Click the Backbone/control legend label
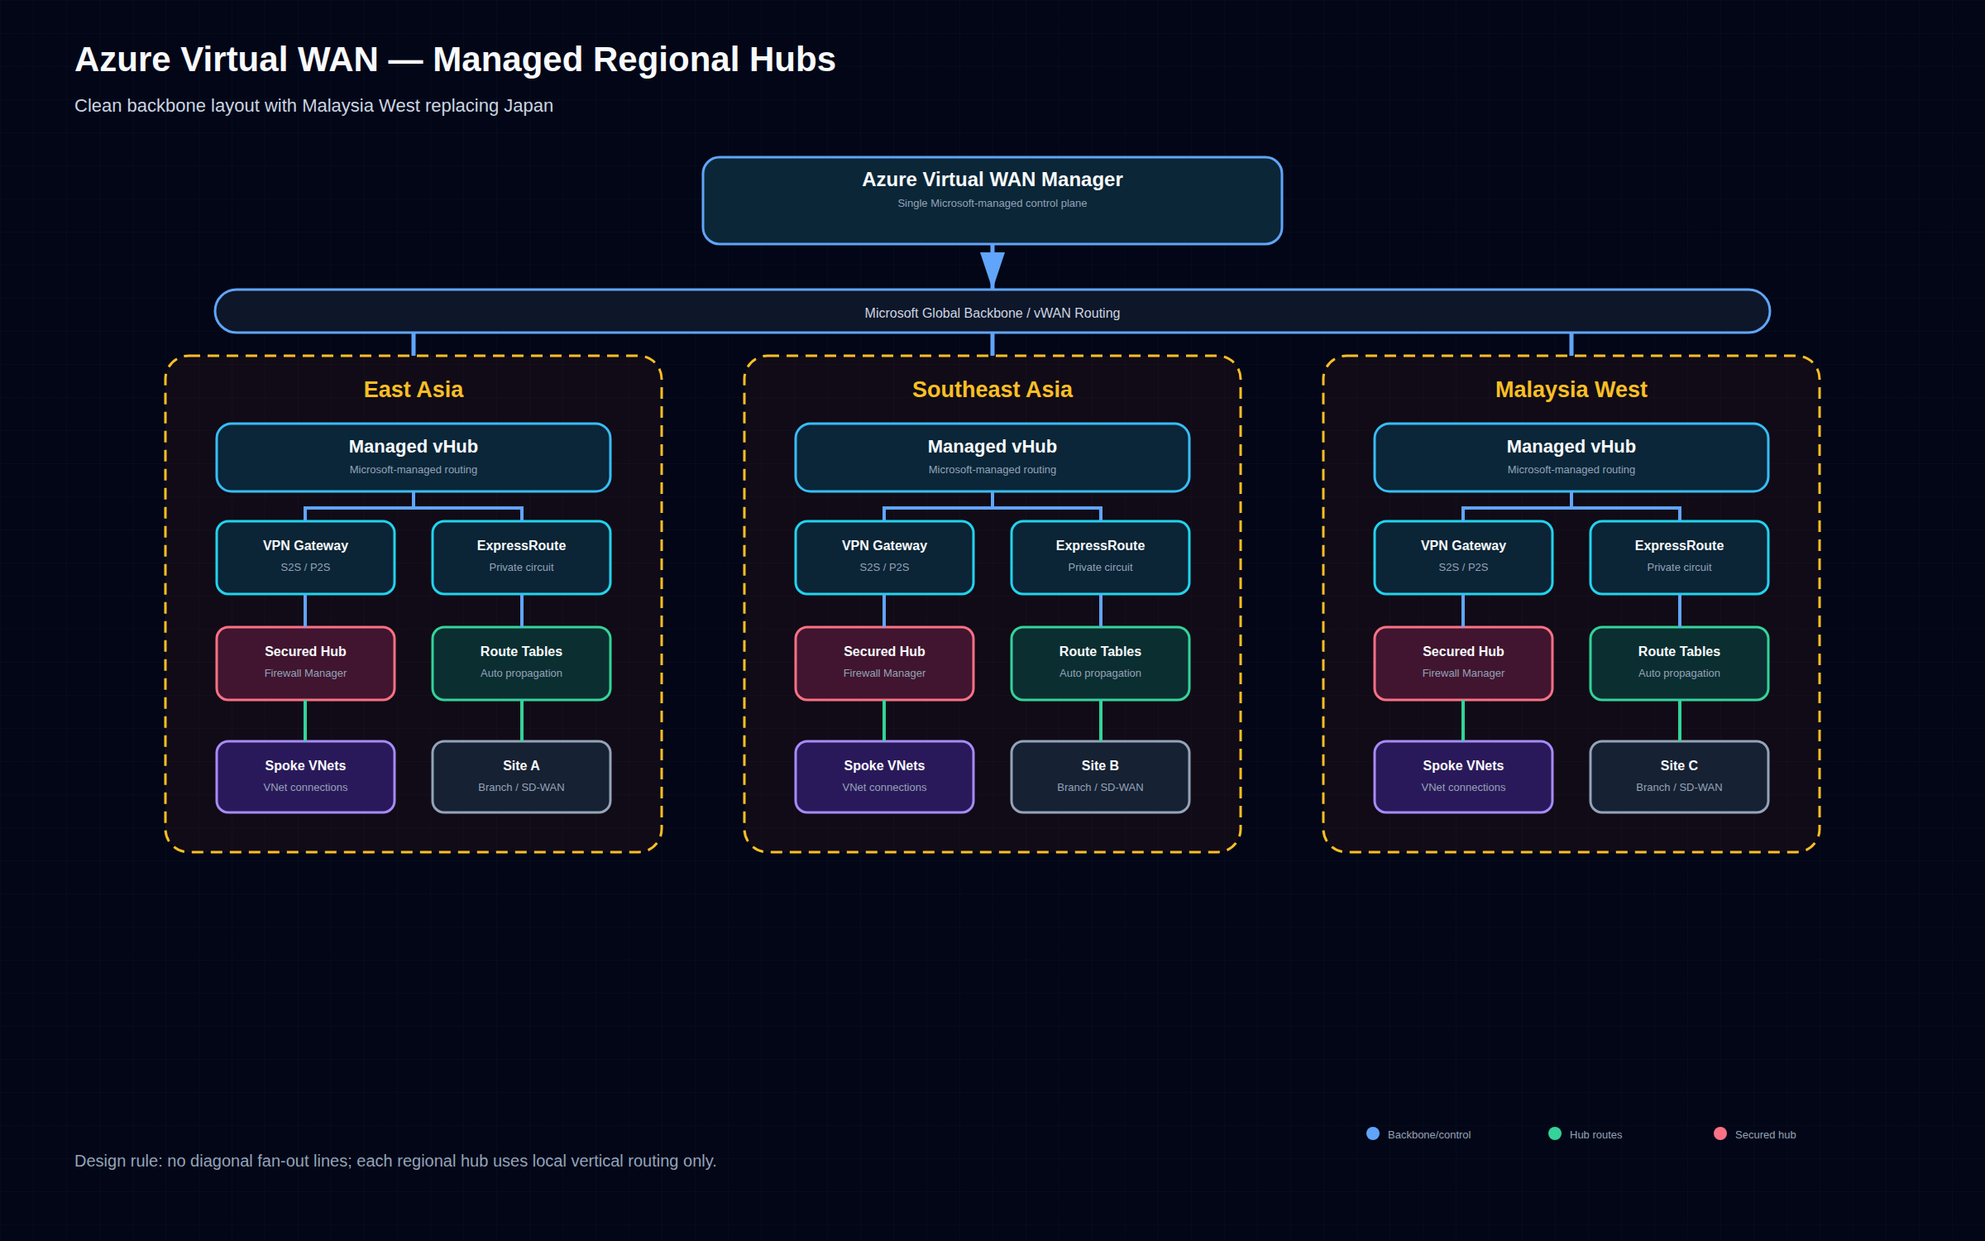The image size is (1985, 1241). point(1429,1134)
